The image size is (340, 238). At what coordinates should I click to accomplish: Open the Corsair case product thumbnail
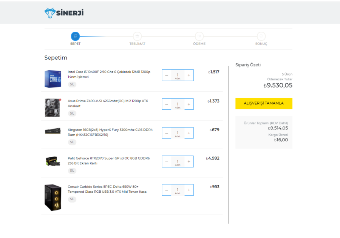click(x=53, y=198)
